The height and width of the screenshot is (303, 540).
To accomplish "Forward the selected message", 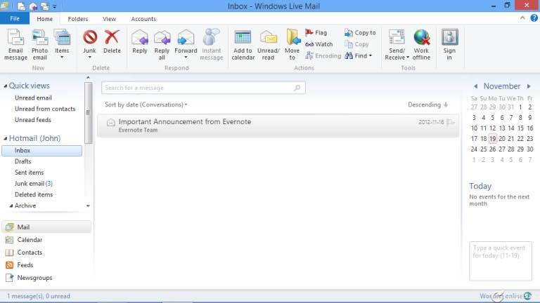I will coord(186,45).
